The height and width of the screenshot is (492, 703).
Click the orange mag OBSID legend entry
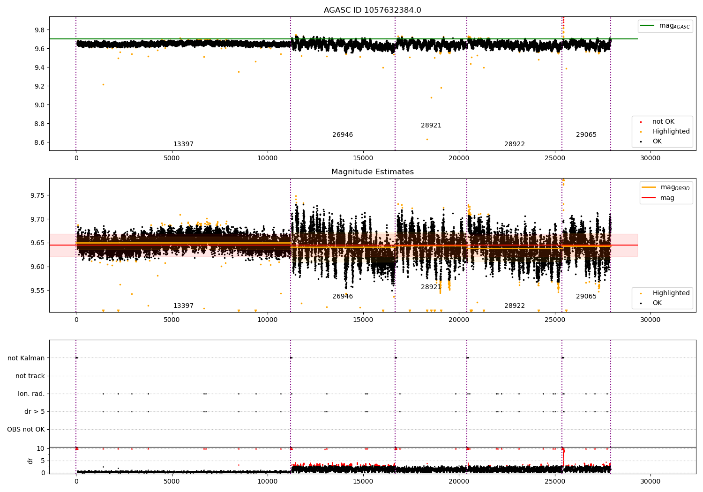665,187
